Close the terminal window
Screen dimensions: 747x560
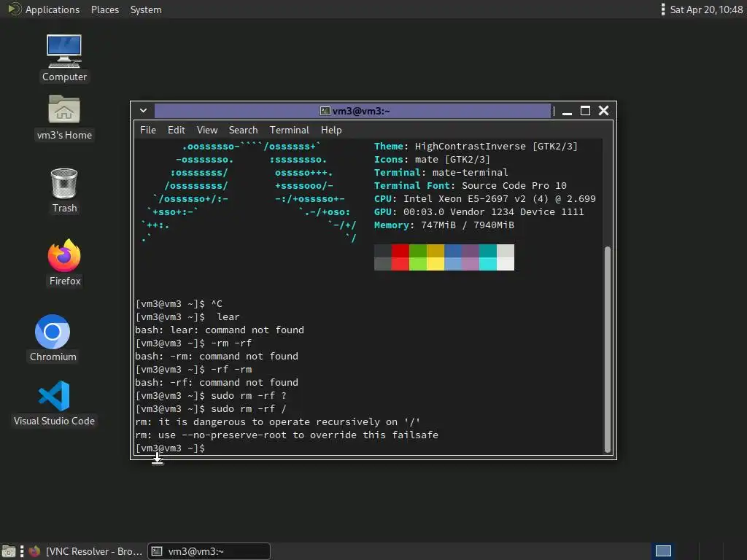click(x=603, y=111)
